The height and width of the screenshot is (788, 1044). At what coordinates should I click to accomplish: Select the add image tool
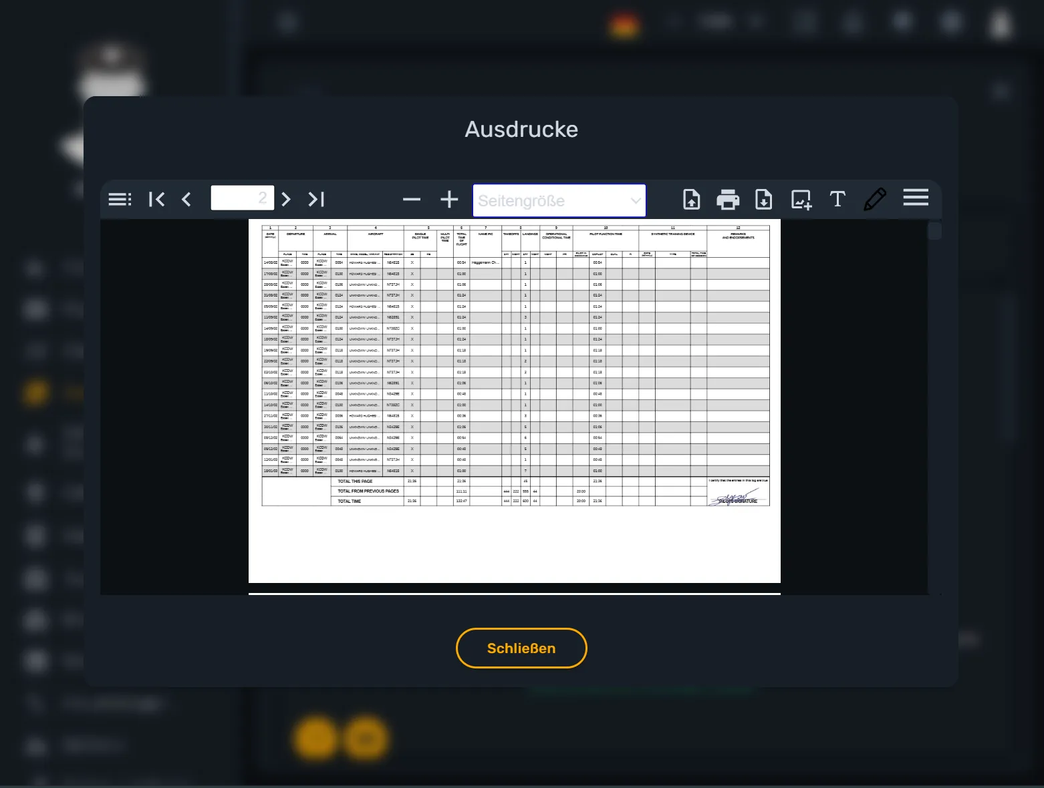point(801,200)
